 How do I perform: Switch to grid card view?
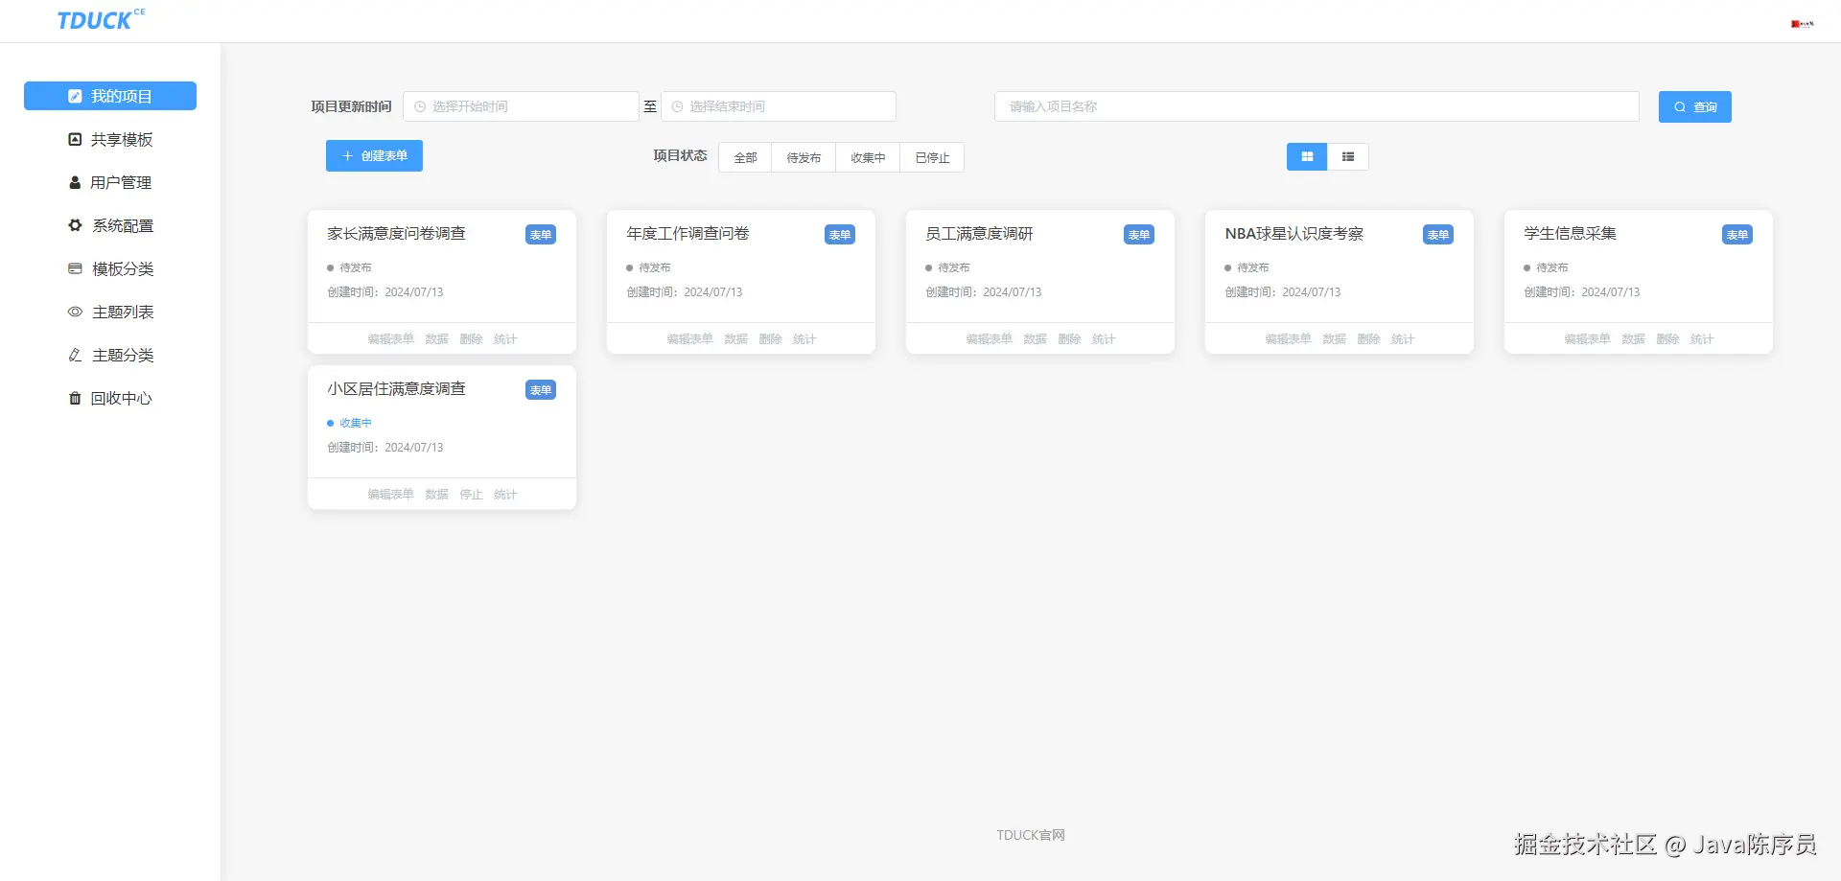(x=1307, y=156)
